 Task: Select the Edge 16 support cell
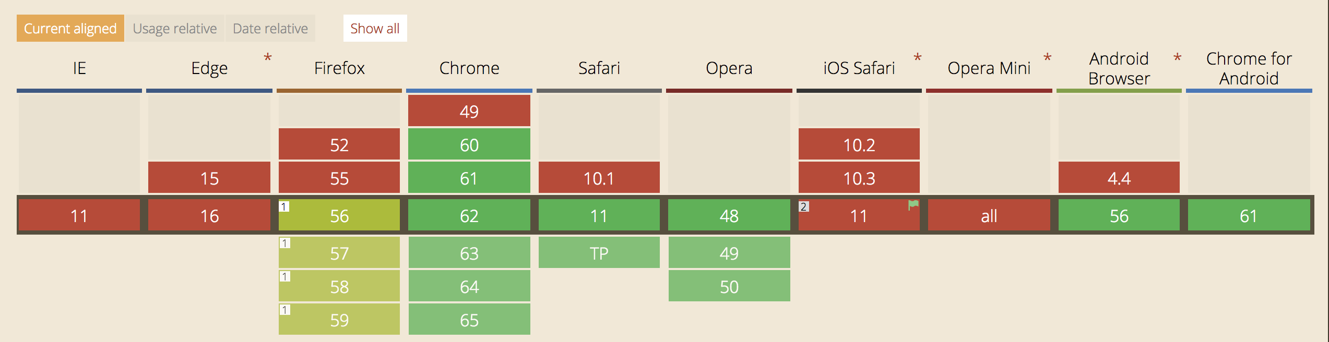point(209,215)
